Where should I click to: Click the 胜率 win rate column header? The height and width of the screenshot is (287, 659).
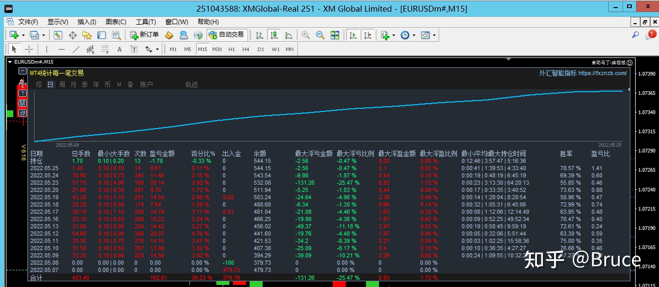click(x=566, y=154)
